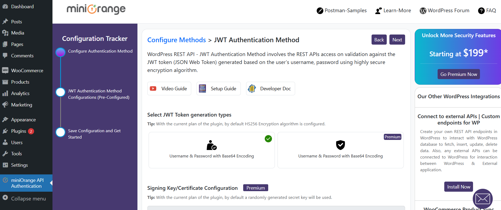Click the Media icon in sidebar

[x=5, y=33]
